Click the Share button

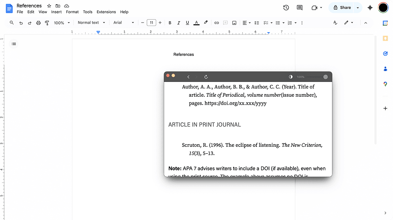[341, 8]
